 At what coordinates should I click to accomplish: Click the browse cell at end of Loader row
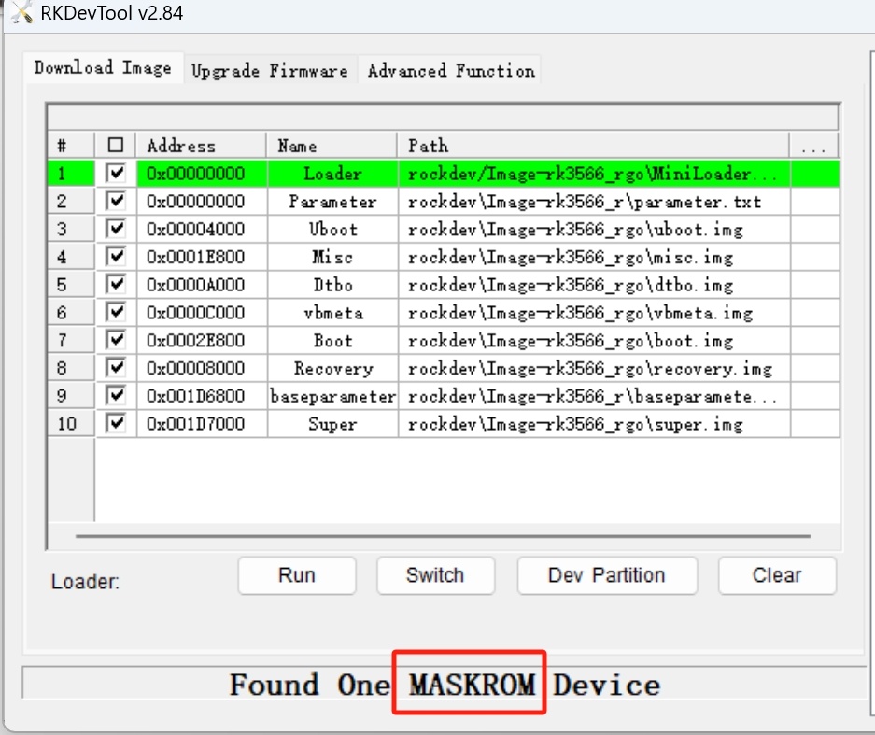814,174
